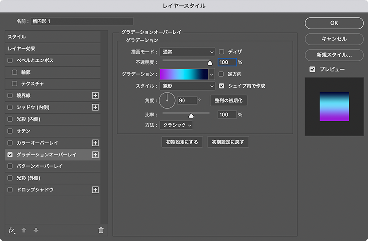Open the スタイル 線形 dropdown

click(187, 86)
